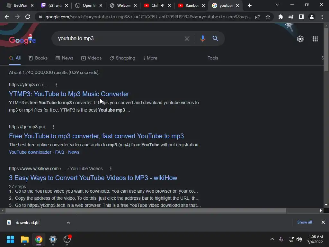Viewport: 329px width, 247px height.
Task: Open Free YouTube to mp3 converter result
Action: pyautogui.click(x=96, y=136)
